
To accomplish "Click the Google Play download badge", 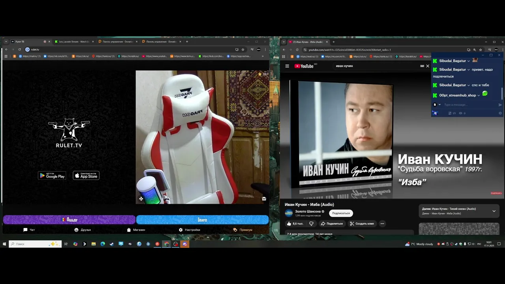I will (x=52, y=176).
